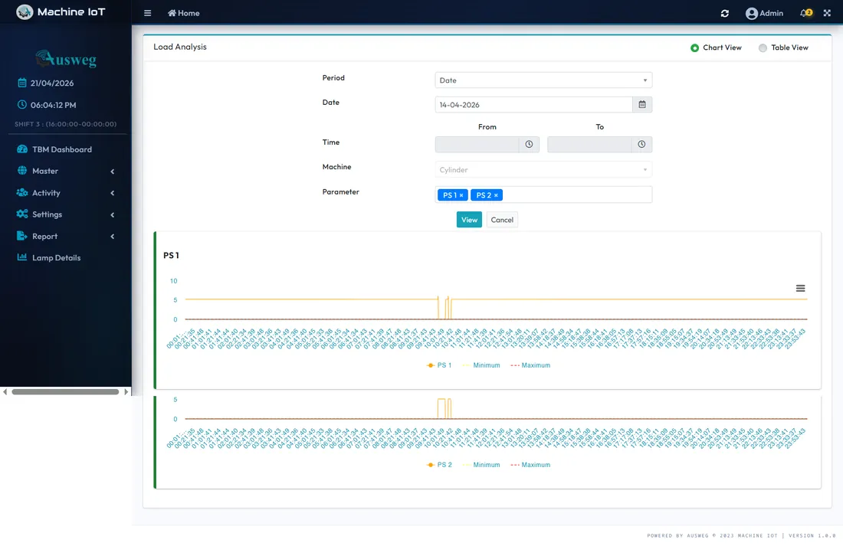Open the Machine dropdown showing Cylinder
843x546 pixels.
(x=543, y=170)
